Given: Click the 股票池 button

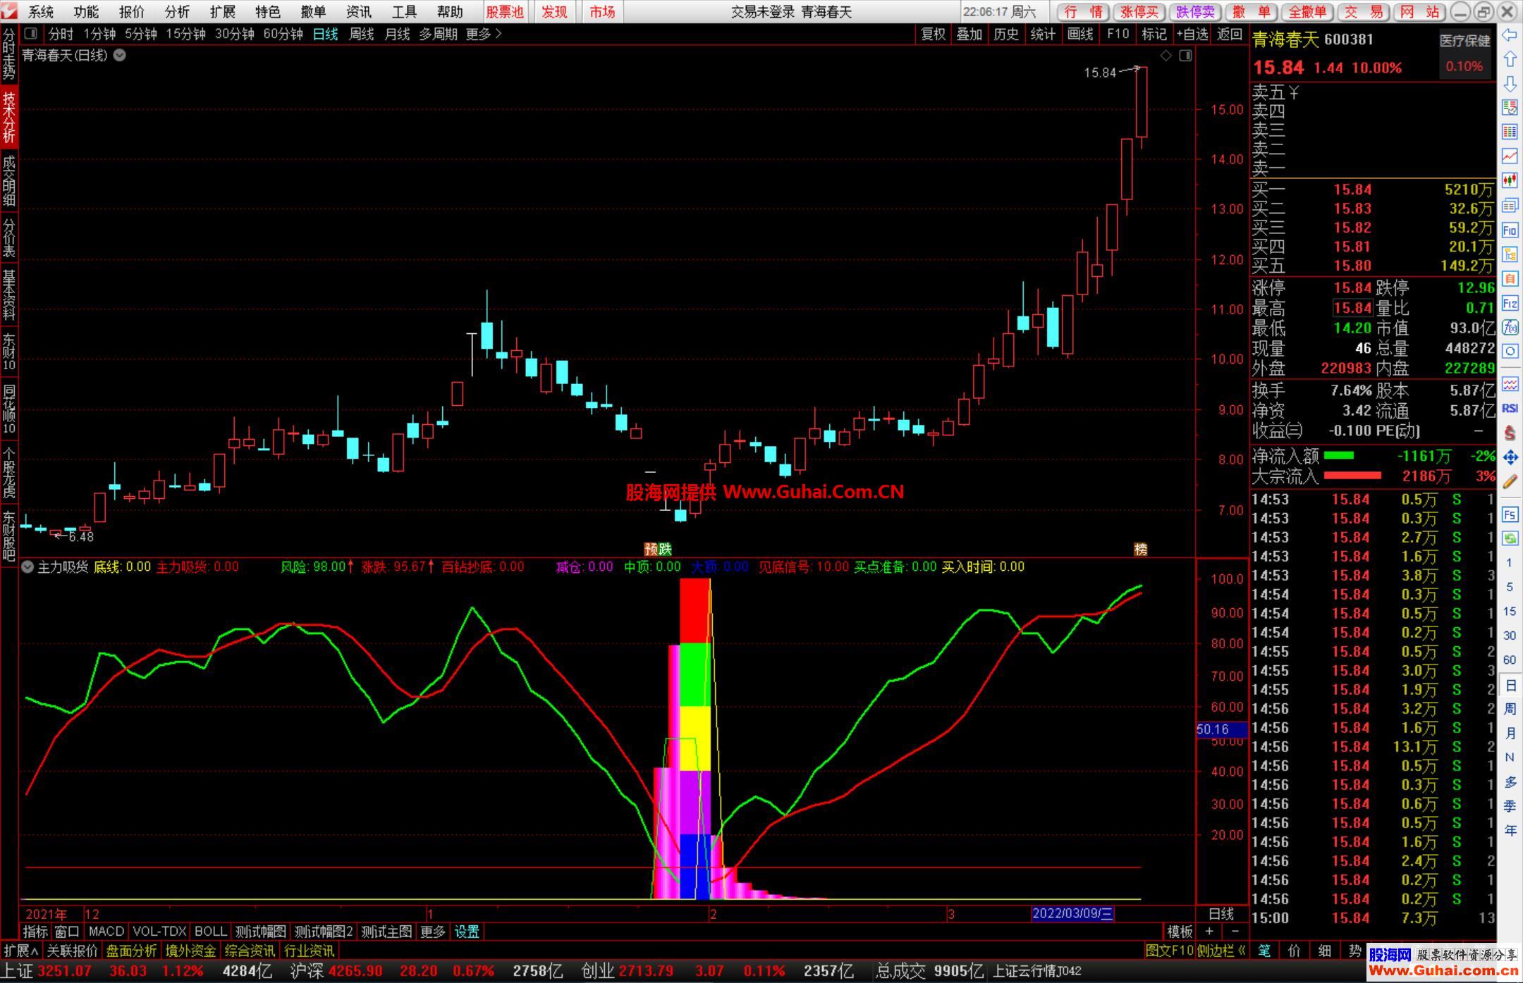Looking at the screenshot, I should click(505, 12).
